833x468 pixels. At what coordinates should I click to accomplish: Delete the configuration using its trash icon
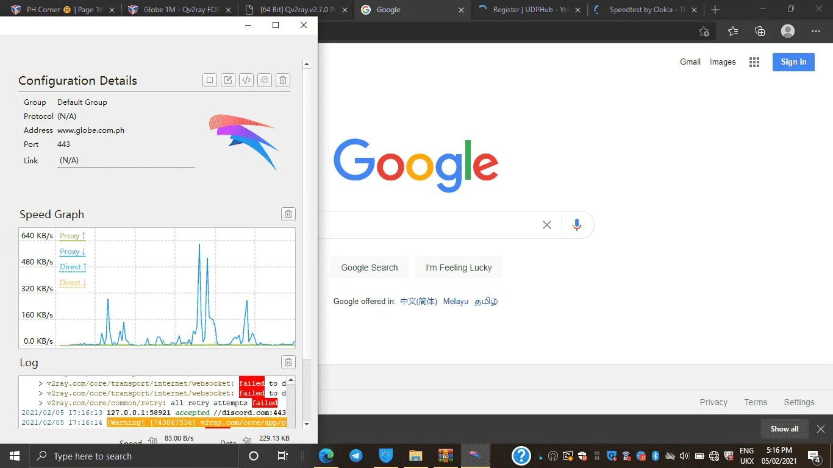(283, 80)
